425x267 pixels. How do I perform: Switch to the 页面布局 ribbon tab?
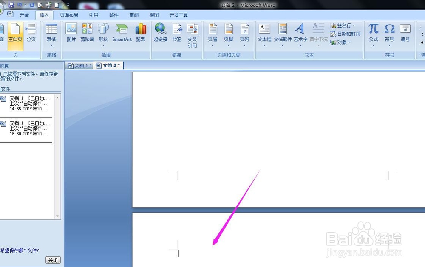(x=69, y=15)
